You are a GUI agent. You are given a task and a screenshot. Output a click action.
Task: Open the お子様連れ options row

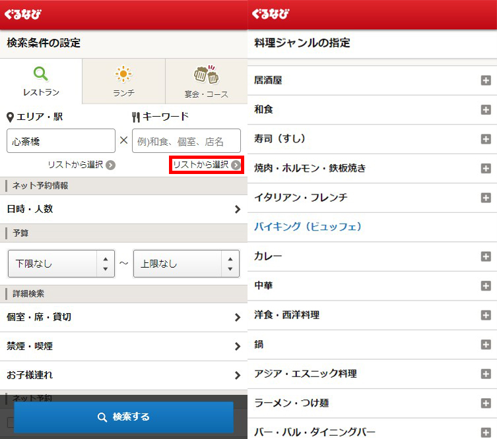click(123, 375)
